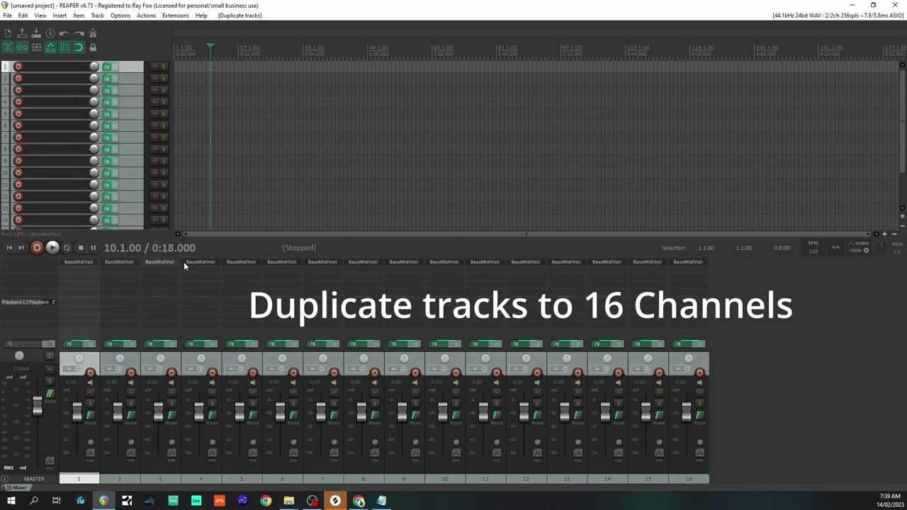Click Go to end transport button

(x=21, y=248)
